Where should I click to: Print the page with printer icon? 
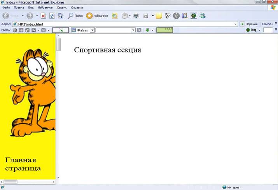(136, 16)
